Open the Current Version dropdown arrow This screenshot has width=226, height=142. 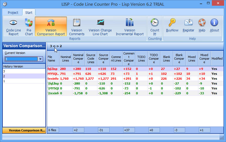pyautogui.click(x=40, y=59)
